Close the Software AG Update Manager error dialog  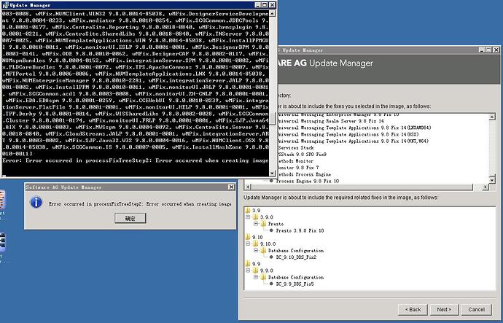click(x=231, y=187)
